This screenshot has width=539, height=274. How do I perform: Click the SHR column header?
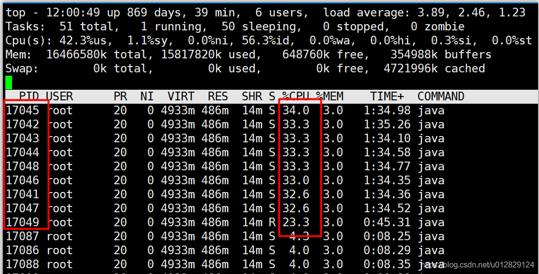(252, 96)
